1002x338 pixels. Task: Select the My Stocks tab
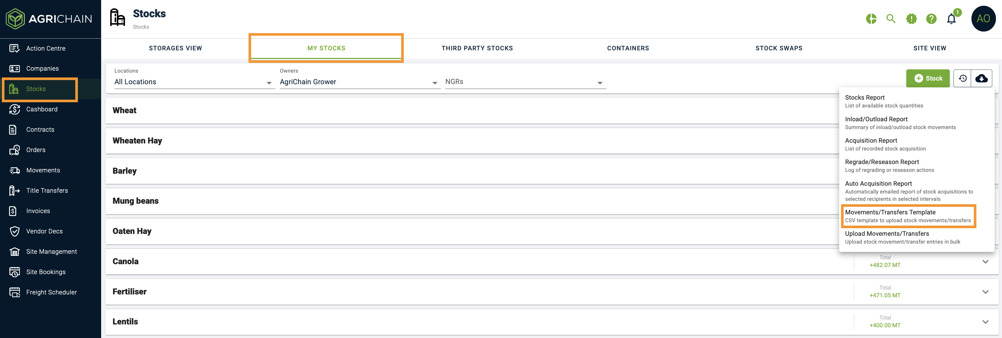click(326, 48)
